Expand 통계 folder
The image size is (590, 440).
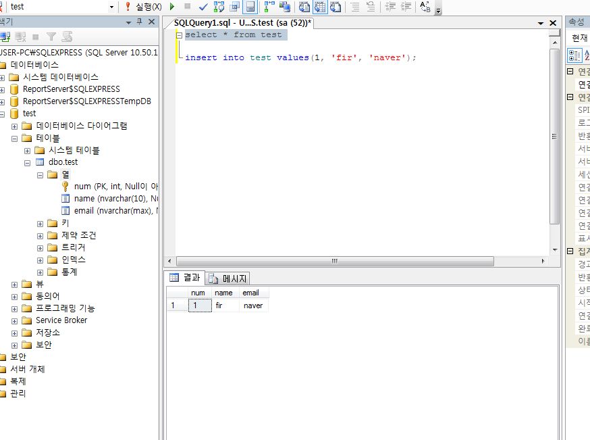coord(40,272)
